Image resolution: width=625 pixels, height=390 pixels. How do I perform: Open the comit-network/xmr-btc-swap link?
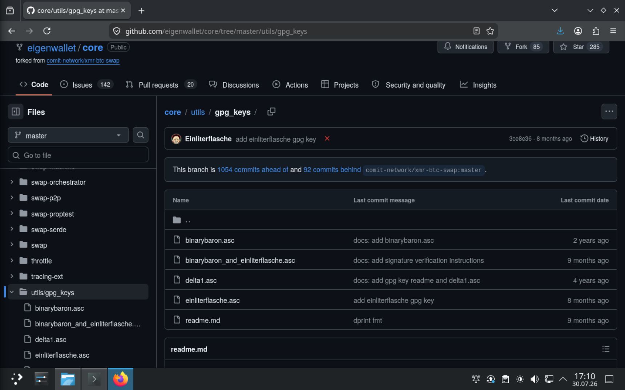(x=83, y=61)
